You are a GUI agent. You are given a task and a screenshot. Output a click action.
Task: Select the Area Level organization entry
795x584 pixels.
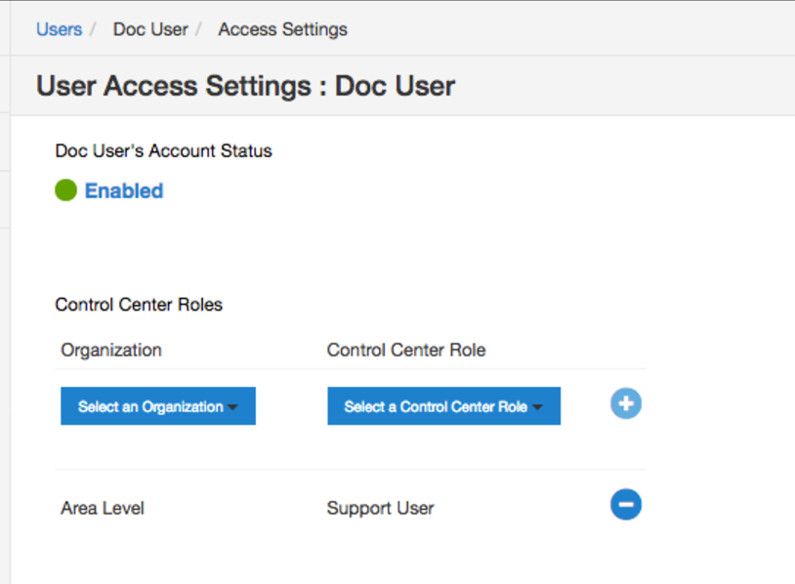coord(103,508)
